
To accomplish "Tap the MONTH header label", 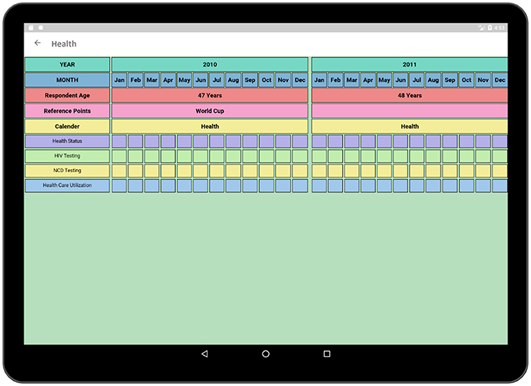I will (x=67, y=80).
